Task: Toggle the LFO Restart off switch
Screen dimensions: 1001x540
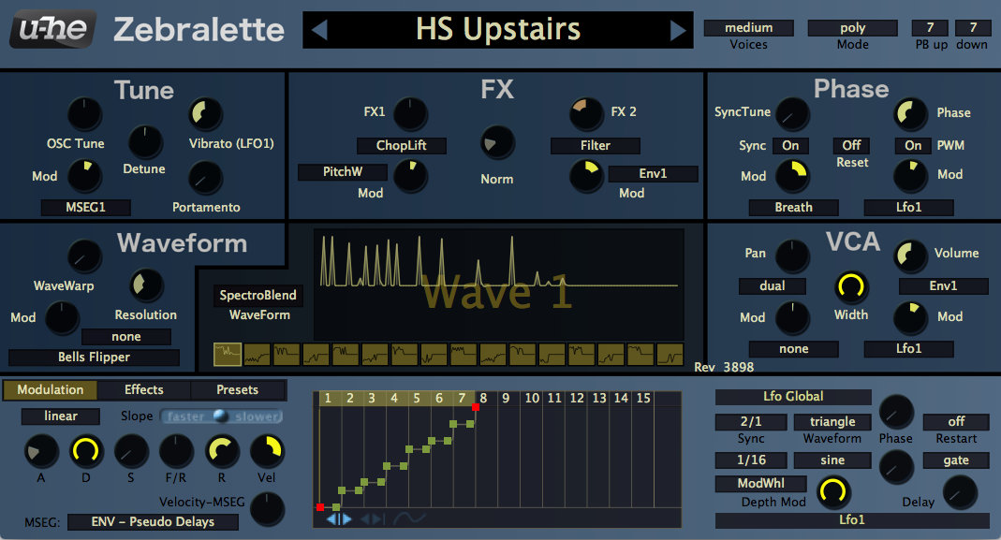Action: [x=956, y=421]
